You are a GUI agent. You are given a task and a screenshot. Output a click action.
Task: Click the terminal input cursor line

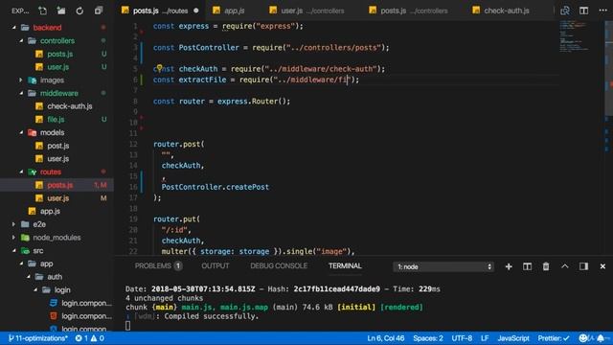point(127,326)
